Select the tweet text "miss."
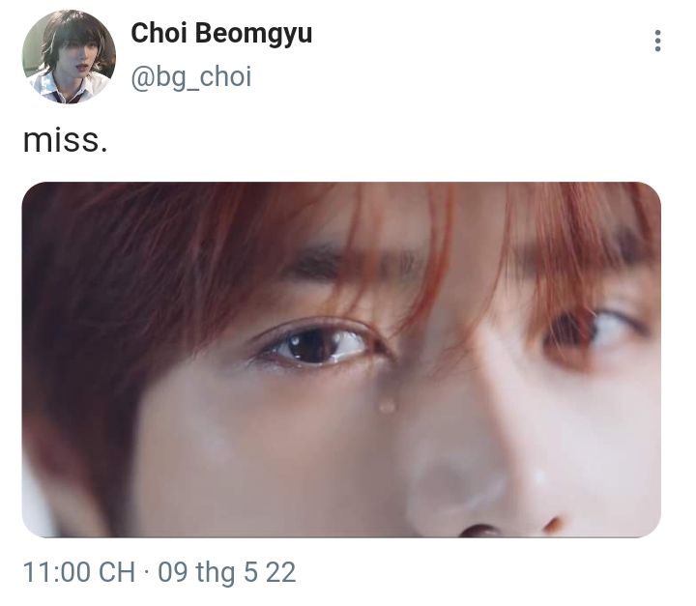This screenshot has width=696, height=606. (66, 141)
